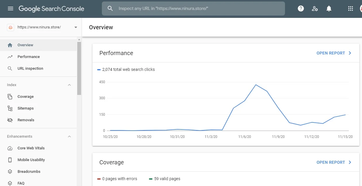362x186 pixels.
Task: Click the Sitemaps icon in sidebar
Action: coord(10,108)
